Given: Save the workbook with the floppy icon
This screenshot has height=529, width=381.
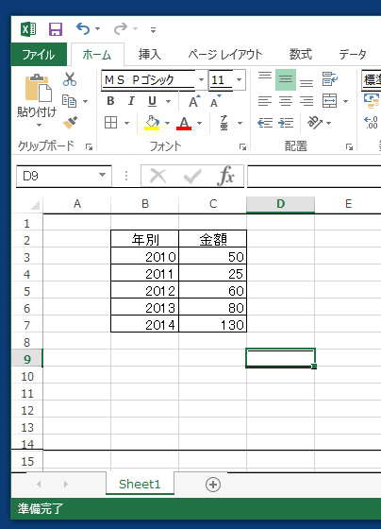Looking at the screenshot, I should [x=56, y=29].
